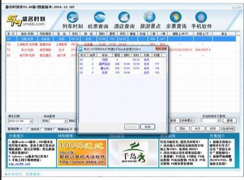Click the 所有票价 all fares button

(187, 120)
